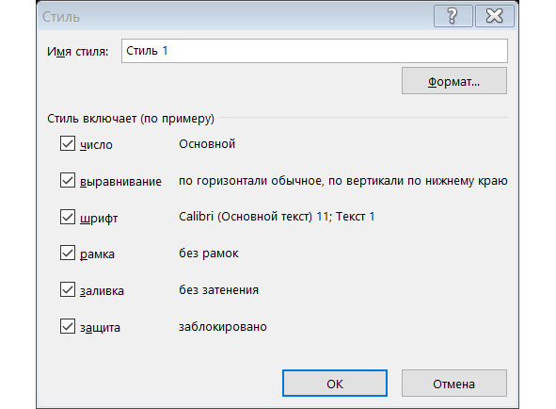
Task: Click the заблокировано protection text
Action: pyautogui.click(x=223, y=327)
